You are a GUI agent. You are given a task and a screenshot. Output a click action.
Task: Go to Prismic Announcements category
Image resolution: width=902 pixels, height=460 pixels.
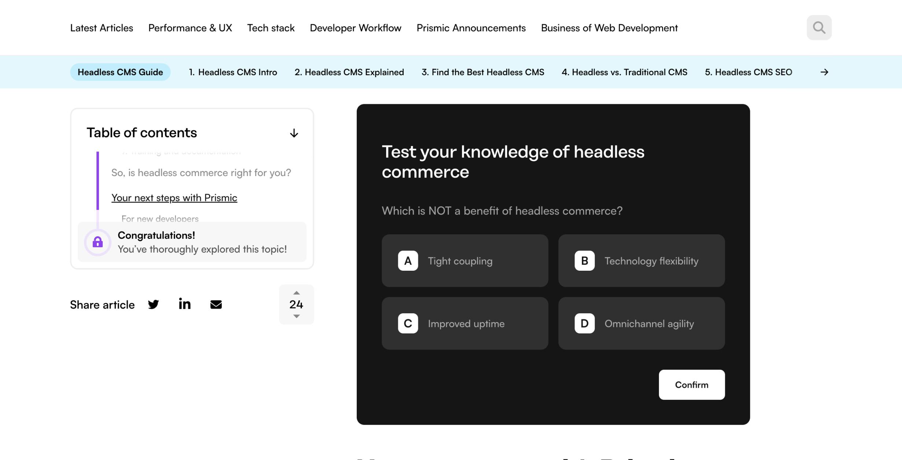point(471,28)
